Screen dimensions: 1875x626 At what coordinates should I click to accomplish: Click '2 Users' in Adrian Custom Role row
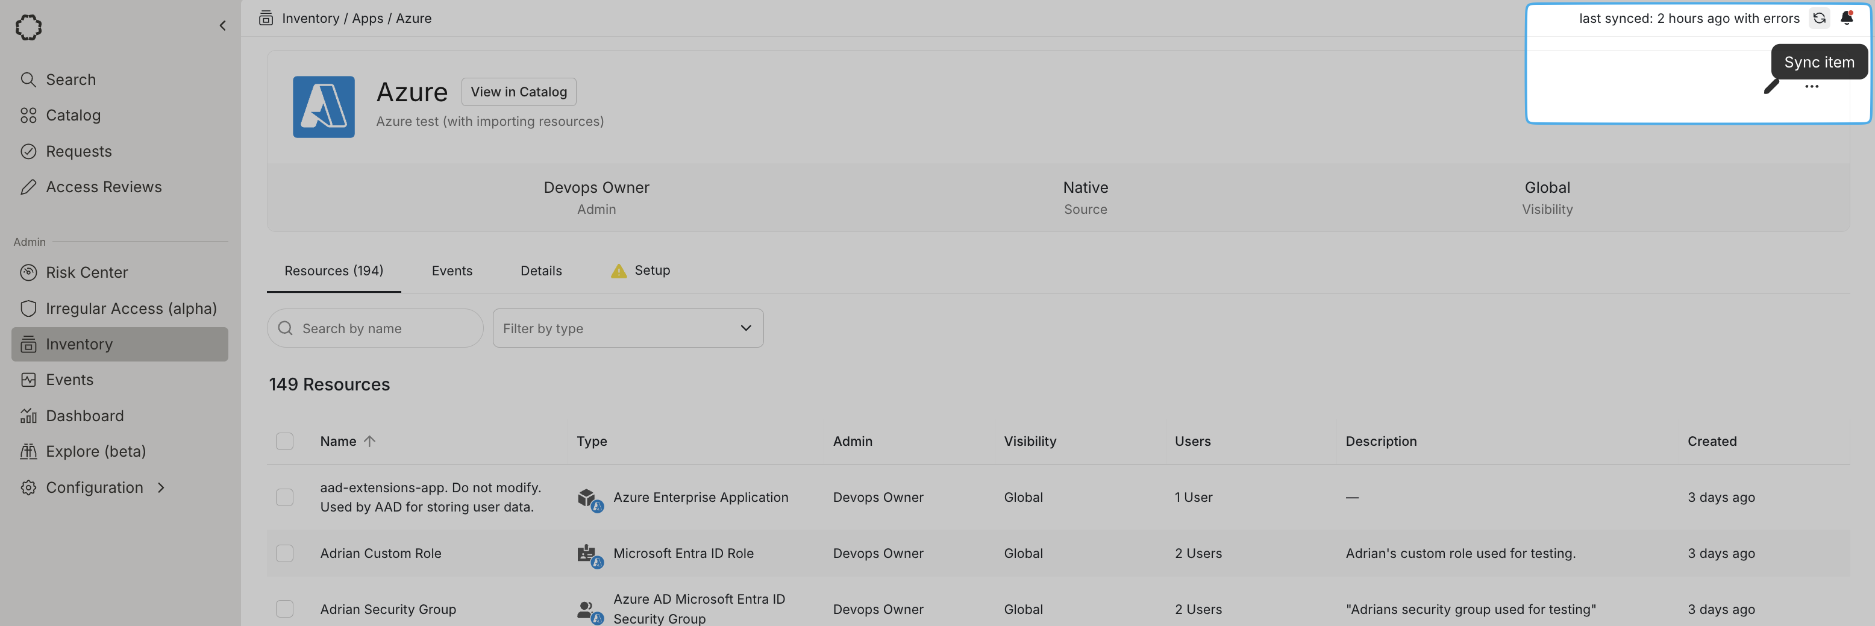coord(1198,553)
